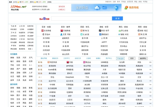Expand more sites in 购物 row
The image size is (161, 107).
click(150, 62)
